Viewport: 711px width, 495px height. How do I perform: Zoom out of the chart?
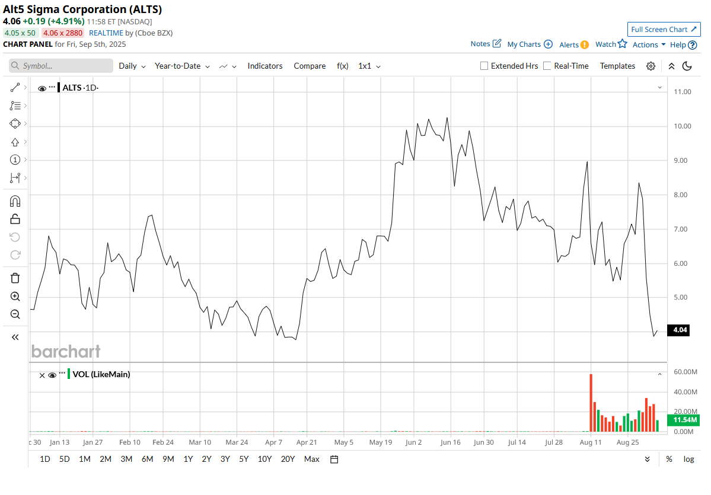15,314
